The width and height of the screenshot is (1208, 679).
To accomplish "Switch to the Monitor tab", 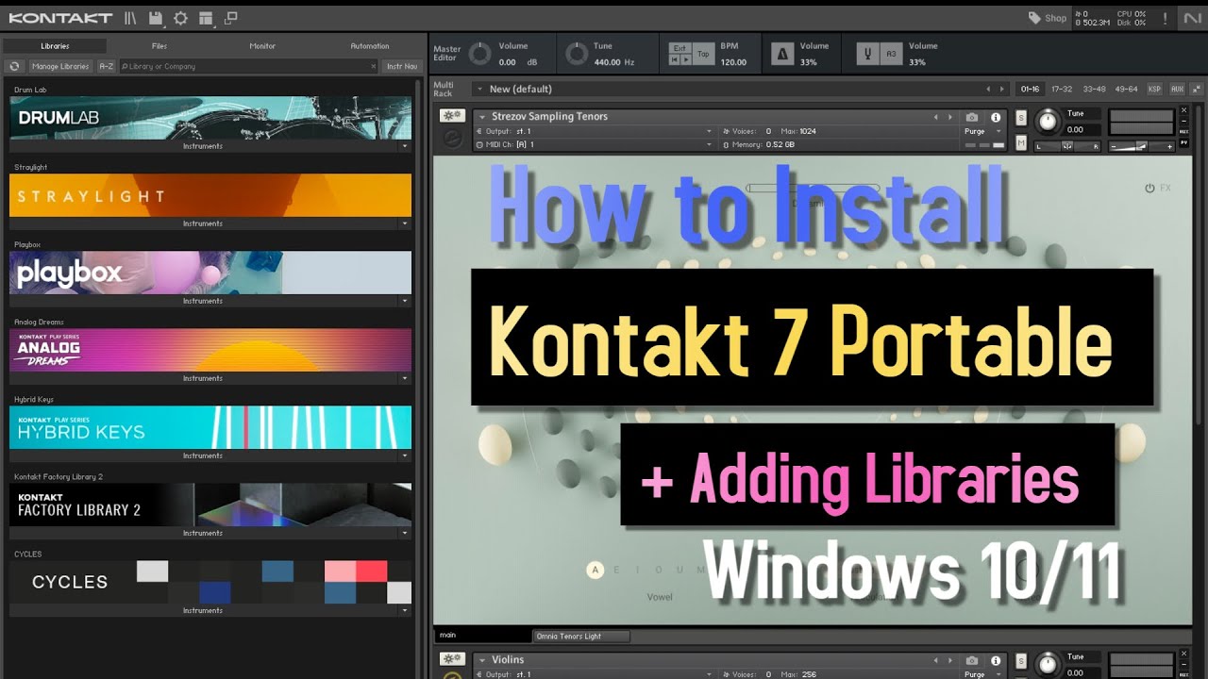I will (262, 45).
